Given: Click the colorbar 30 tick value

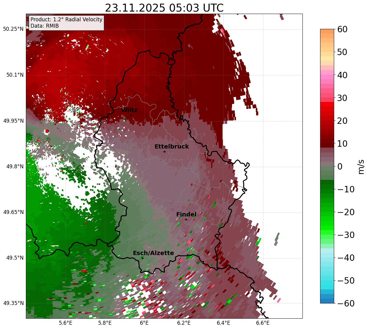Looking at the screenshot, I should (342, 98).
